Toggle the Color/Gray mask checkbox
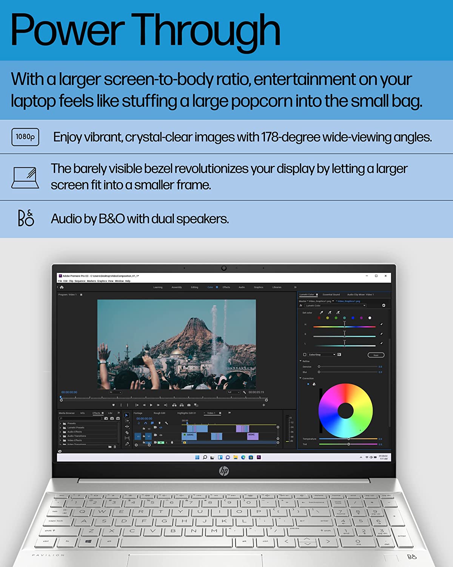 point(305,355)
